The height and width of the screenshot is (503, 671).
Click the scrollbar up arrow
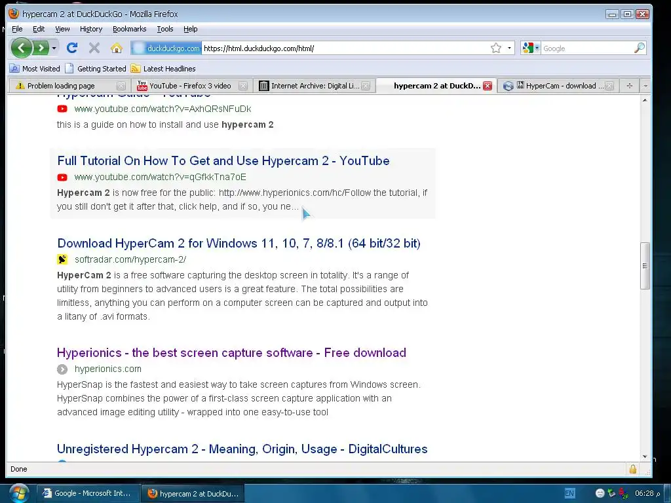pos(645,100)
